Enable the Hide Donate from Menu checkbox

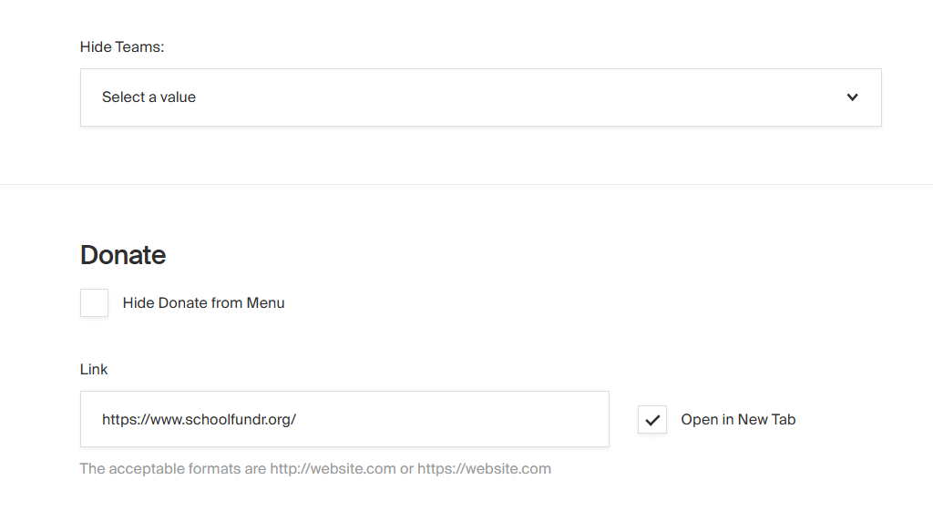pos(94,303)
